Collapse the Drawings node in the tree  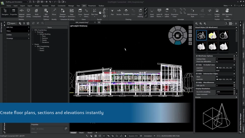click(x=35, y=32)
